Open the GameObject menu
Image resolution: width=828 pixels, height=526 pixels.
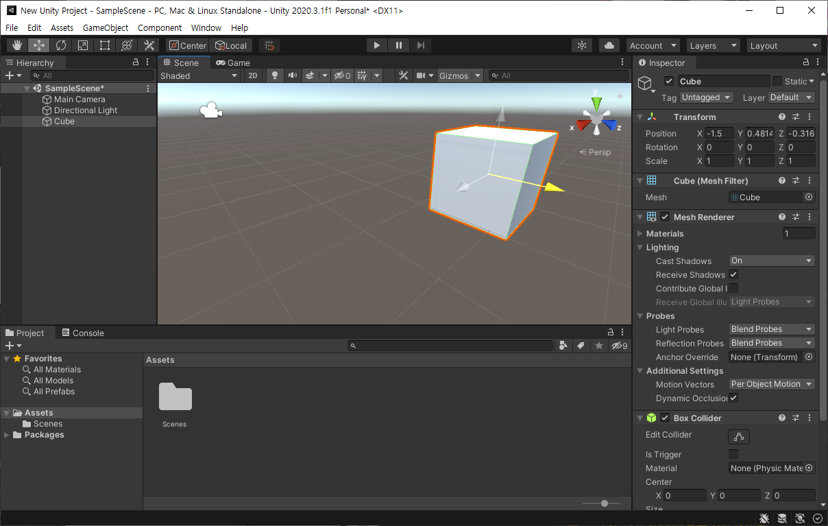(x=106, y=28)
